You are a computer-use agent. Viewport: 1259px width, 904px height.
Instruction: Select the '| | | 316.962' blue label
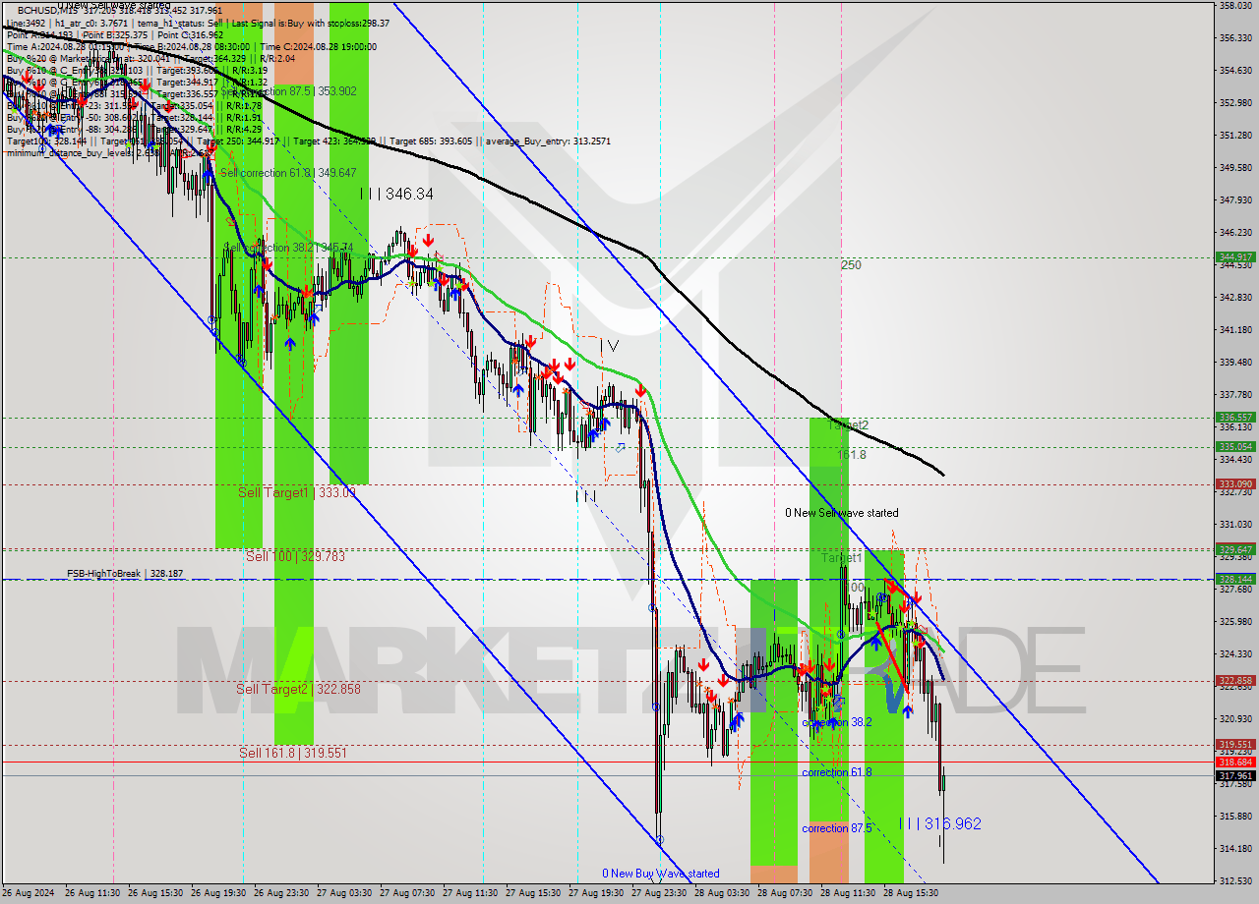point(940,823)
